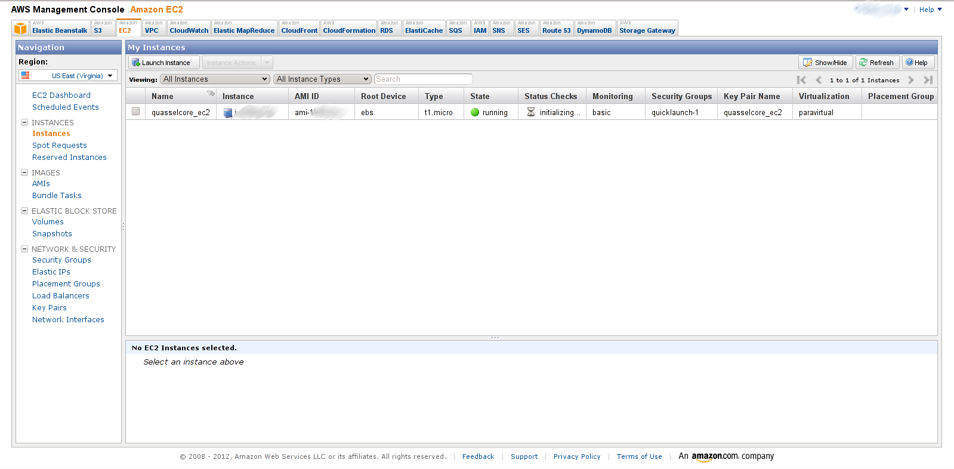Open Snapshots link
This screenshot has height=469, width=954.
point(52,233)
